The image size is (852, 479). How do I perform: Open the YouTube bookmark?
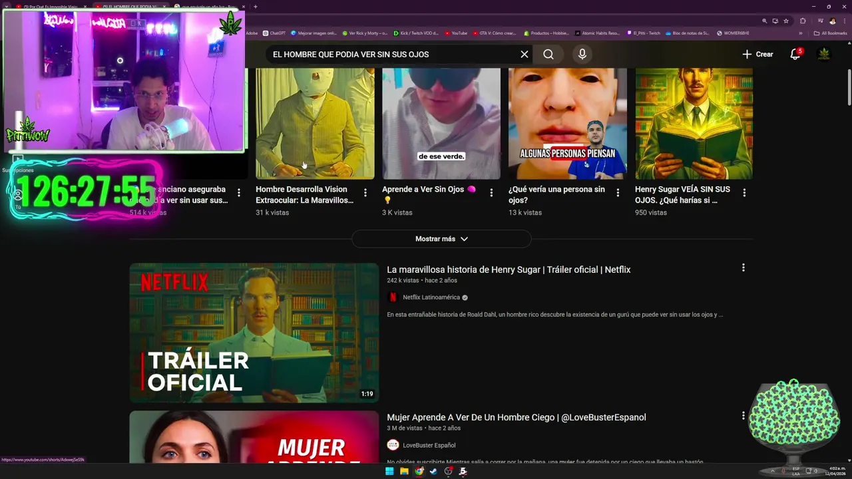[457, 33]
